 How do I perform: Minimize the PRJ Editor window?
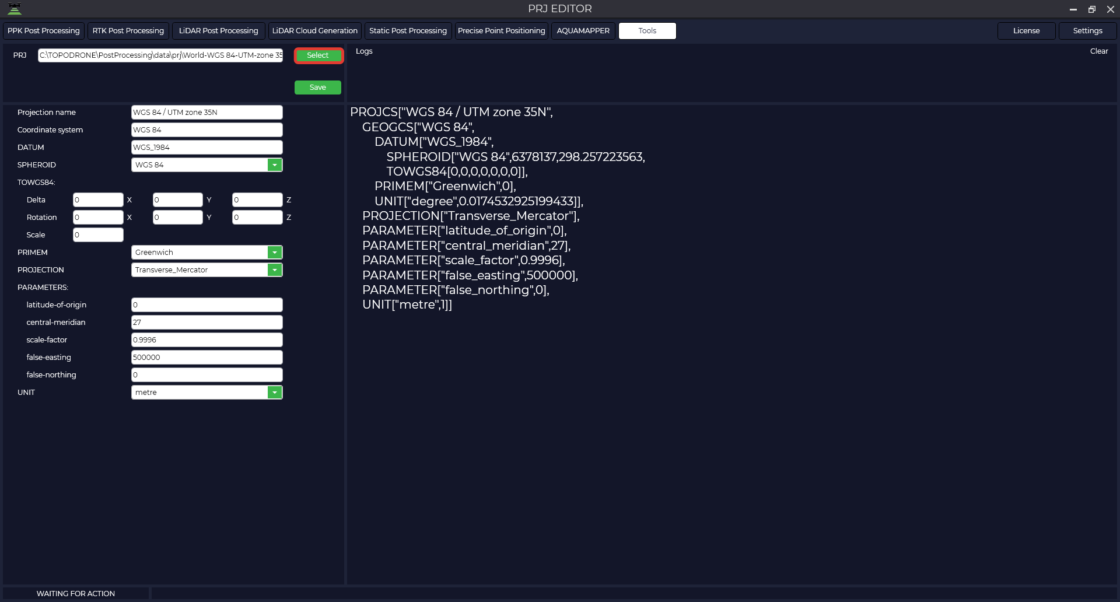pyautogui.click(x=1073, y=9)
